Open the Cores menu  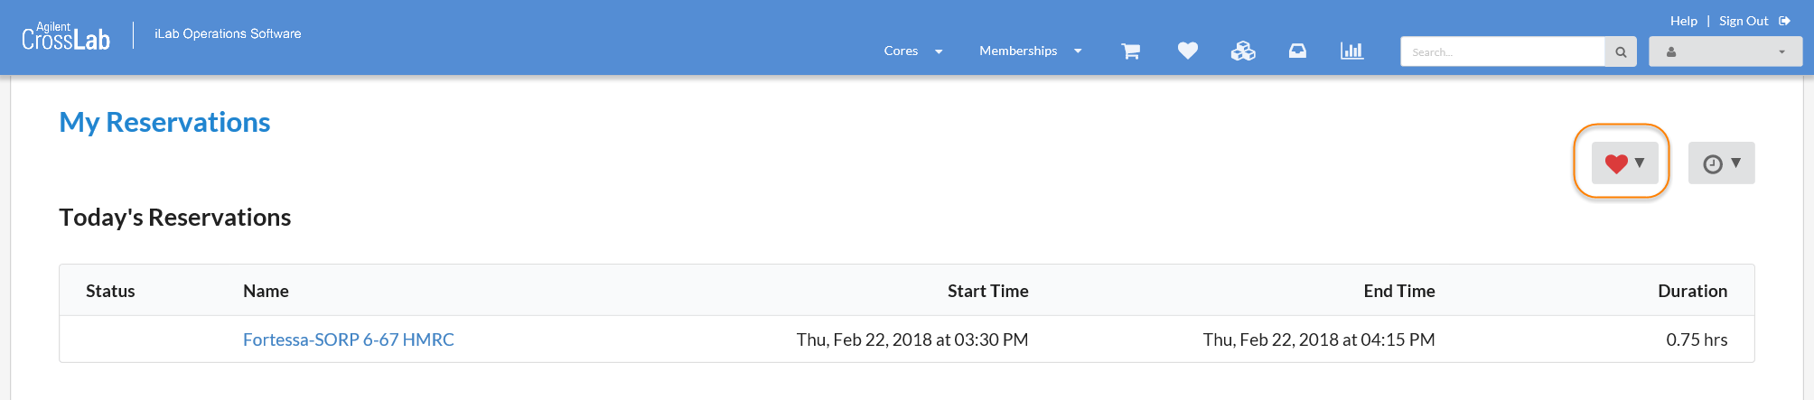point(912,51)
